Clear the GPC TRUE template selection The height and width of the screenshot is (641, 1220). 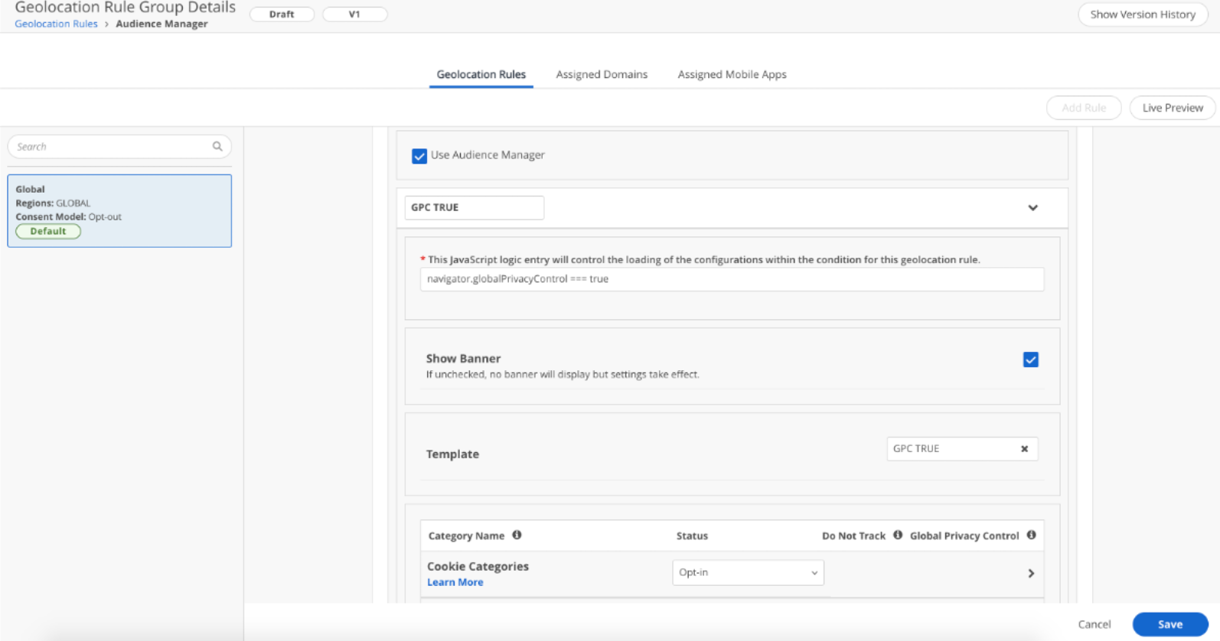click(1024, 449)
